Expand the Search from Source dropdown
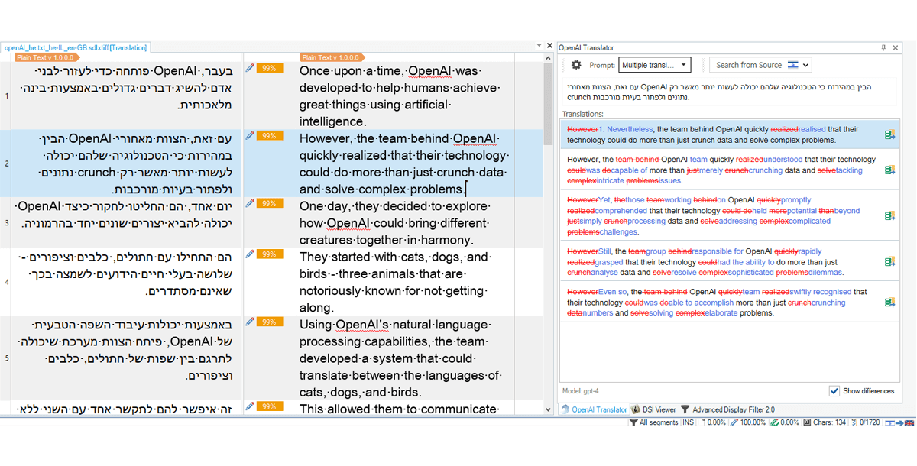The width and height of the screenshot is (917, 466). tap(806, 66)
